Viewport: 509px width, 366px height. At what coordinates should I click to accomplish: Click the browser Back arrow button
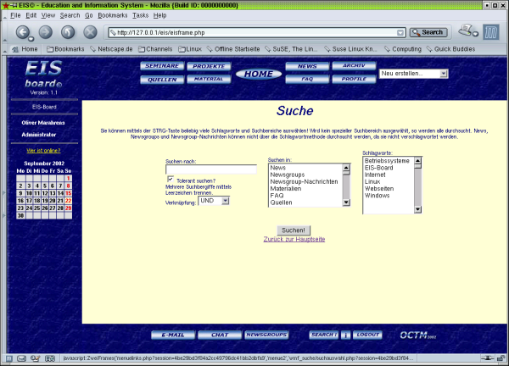pyautogui.click(x=23, y=32)
